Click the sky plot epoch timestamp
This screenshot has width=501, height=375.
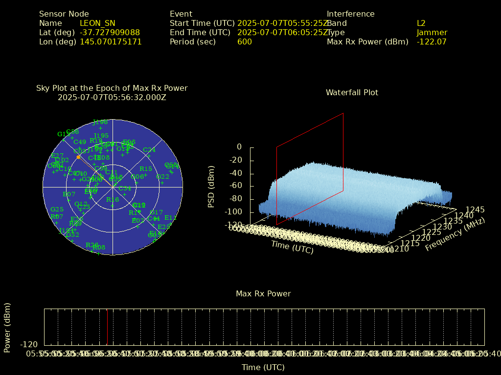(x=112, y=97)
